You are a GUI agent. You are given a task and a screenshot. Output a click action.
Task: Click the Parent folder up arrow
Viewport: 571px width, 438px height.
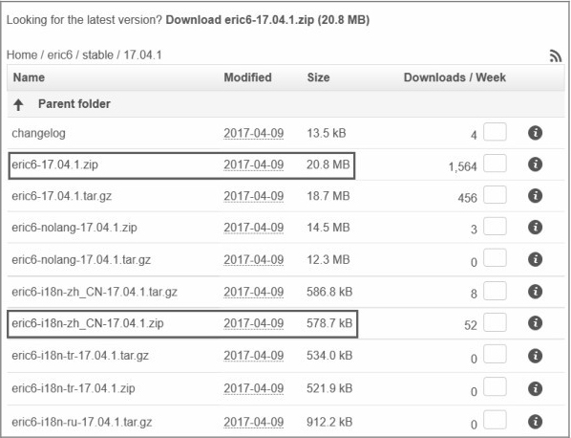click(18, 104)
